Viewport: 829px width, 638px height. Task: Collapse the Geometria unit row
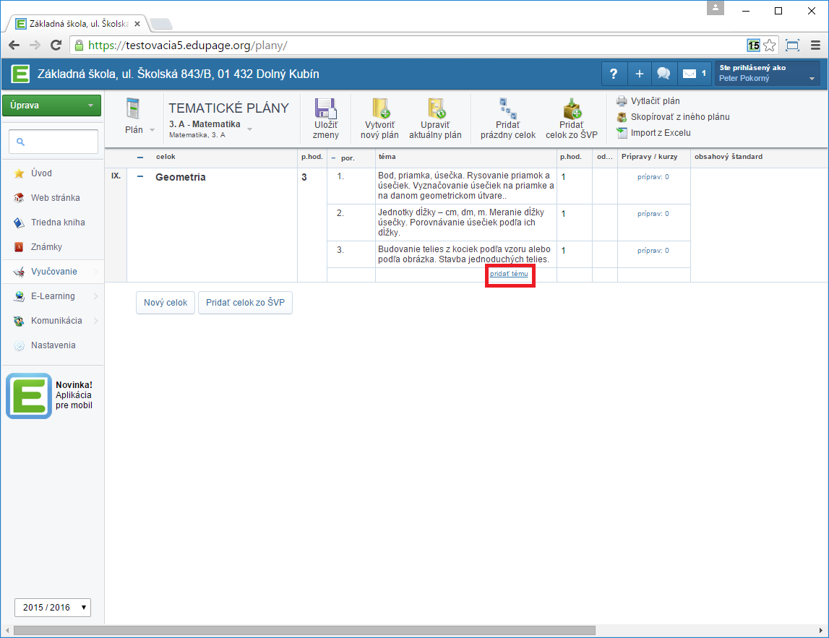(x=140, y=177)
